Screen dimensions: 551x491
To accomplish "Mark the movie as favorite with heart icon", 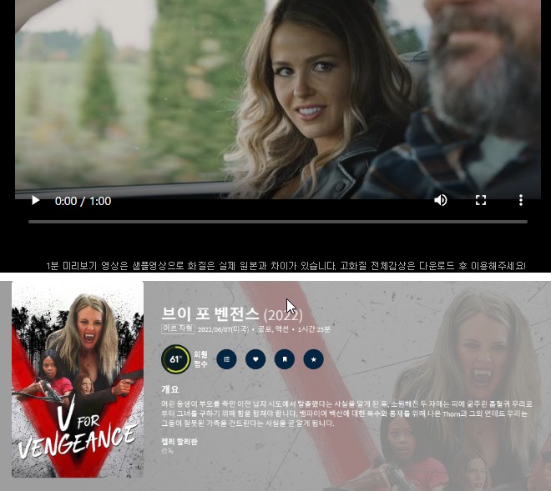I will (x=255, y=359).
